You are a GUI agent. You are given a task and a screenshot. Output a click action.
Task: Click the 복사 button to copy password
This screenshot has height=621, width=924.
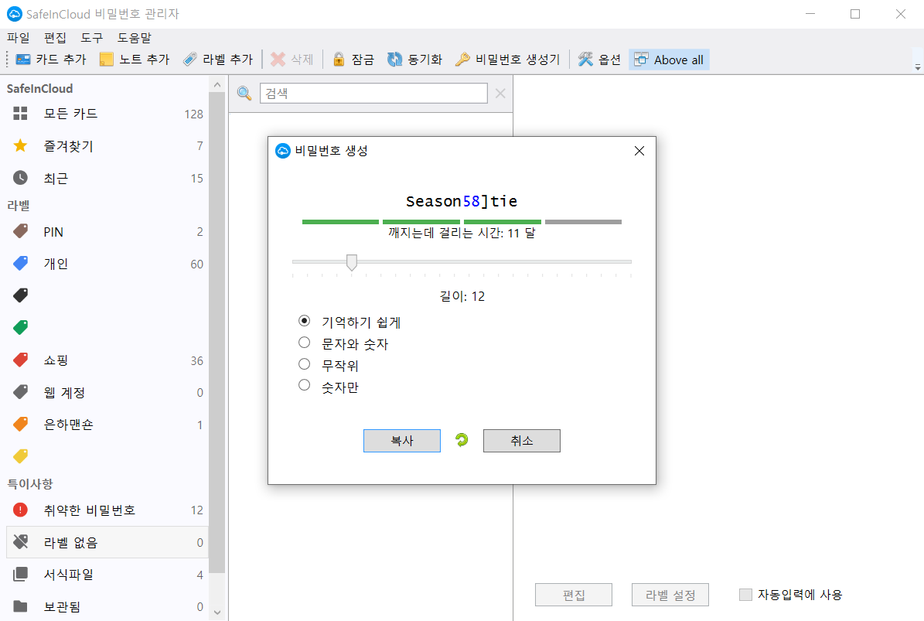401,441
